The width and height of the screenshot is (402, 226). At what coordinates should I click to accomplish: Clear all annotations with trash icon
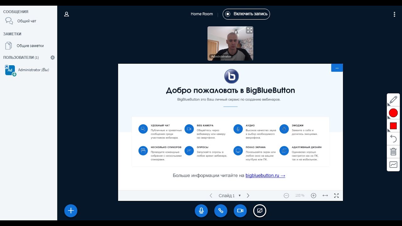(x=393, y=152)
